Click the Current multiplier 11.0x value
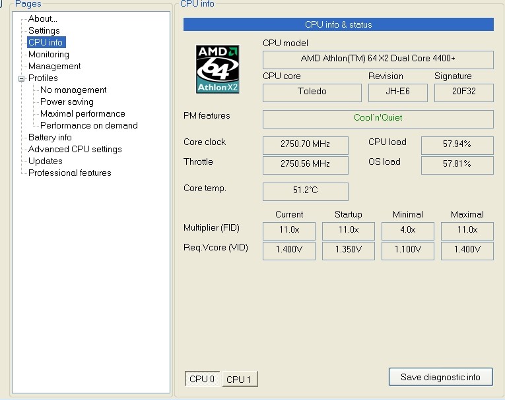 tap(289, 231)
